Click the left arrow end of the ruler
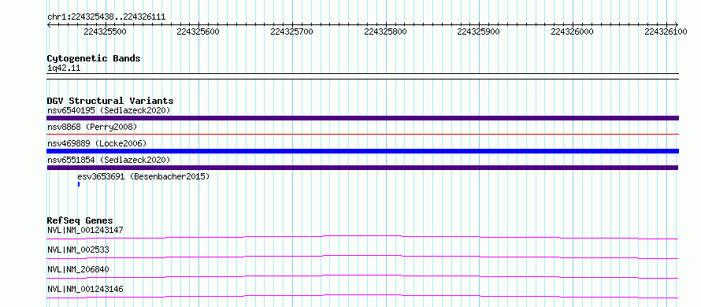The width and height of the screenshot is (701, 307). (x=49, y=24)
